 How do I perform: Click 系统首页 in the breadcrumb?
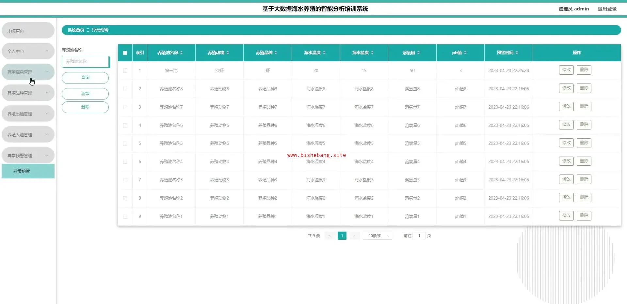click(x=76, y=30)
